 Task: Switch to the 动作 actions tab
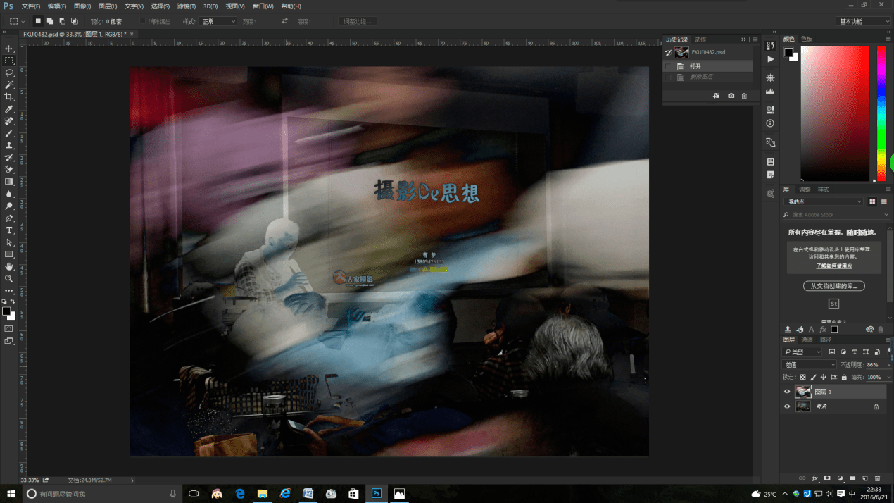(x=700, y=39)
